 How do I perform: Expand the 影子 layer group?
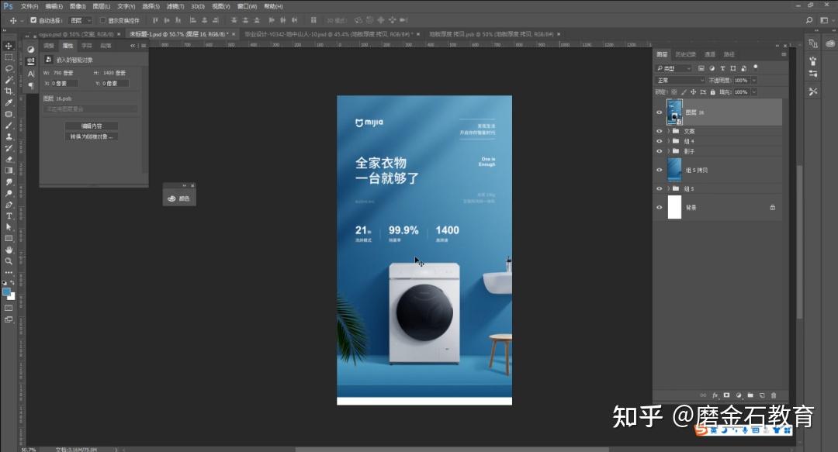668,151
